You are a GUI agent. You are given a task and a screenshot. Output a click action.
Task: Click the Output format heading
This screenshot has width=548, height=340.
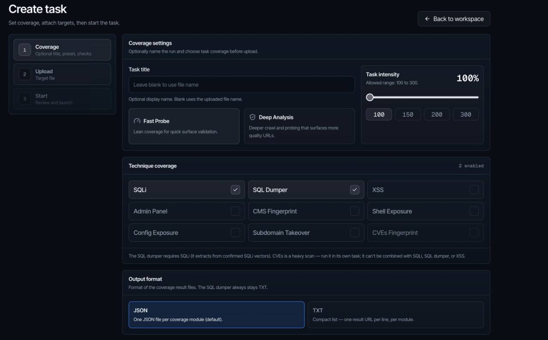[145, 279]
